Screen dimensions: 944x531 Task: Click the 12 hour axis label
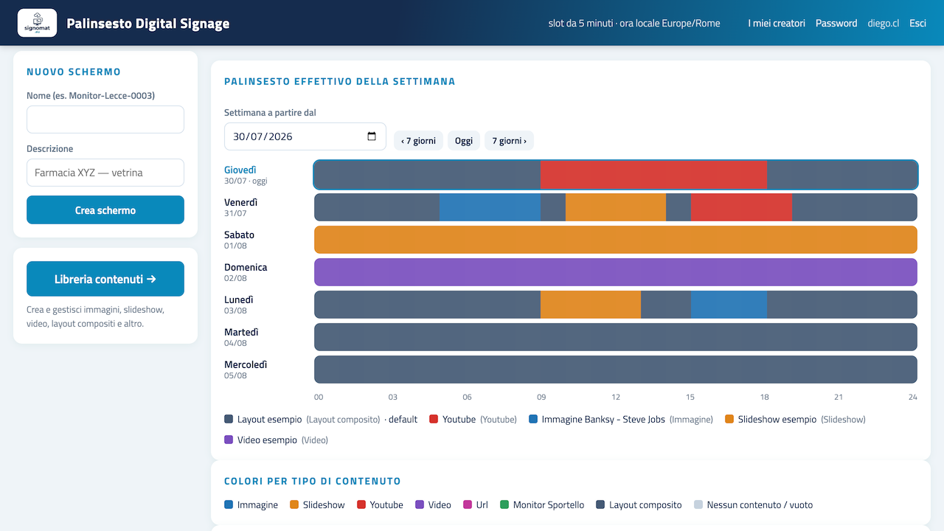[x=616, y=397]
